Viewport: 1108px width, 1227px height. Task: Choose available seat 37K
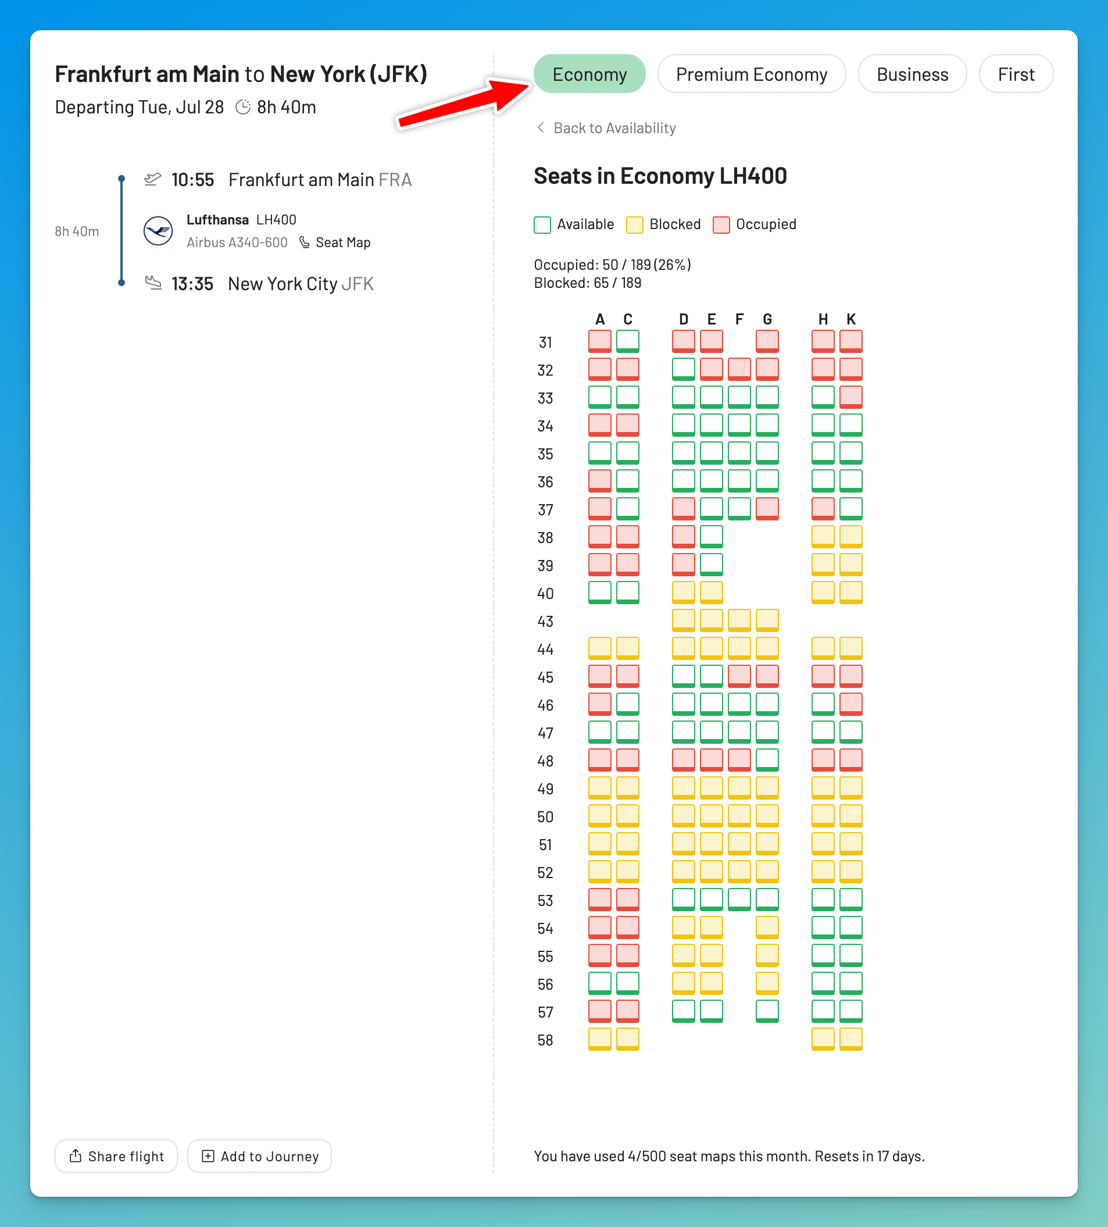click(850, 509)
